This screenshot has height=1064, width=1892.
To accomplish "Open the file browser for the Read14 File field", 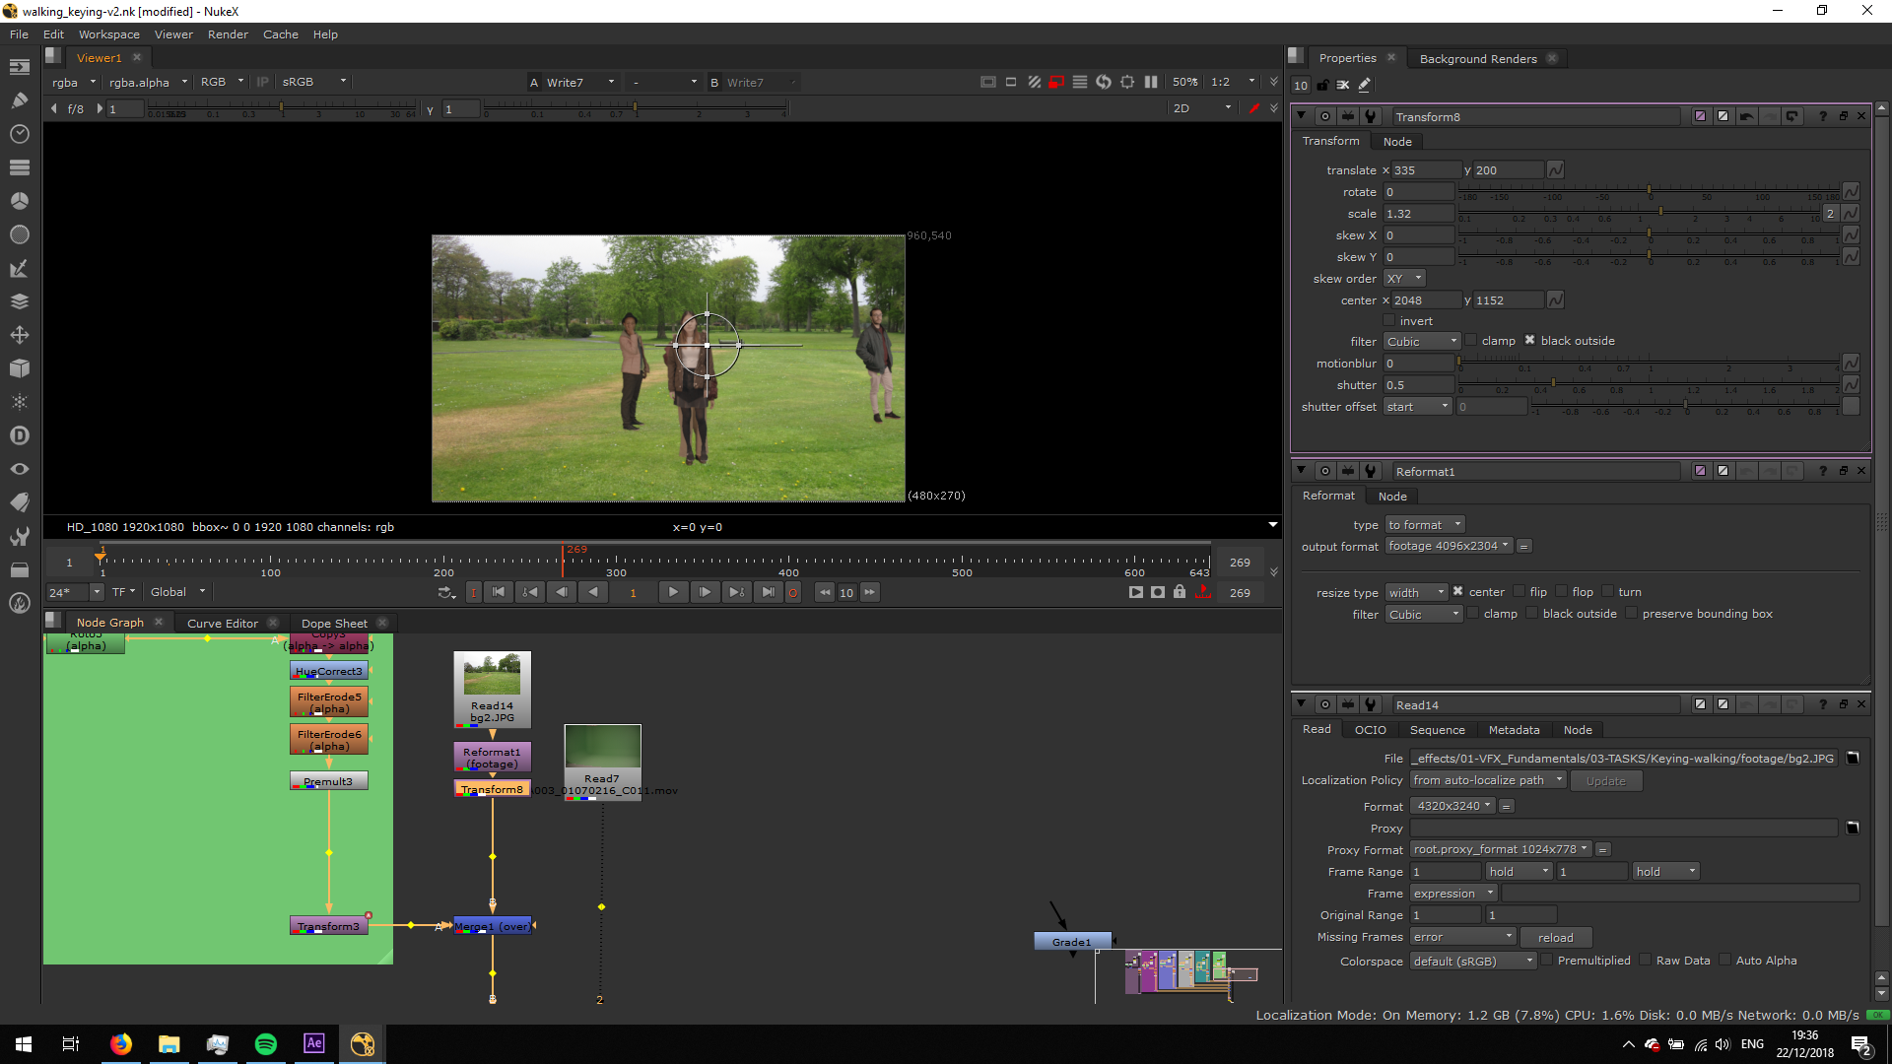I will click(1853, 759).
